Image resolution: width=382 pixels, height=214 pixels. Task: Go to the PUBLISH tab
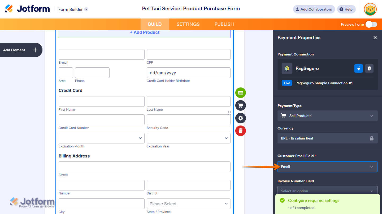click(224, 24)
